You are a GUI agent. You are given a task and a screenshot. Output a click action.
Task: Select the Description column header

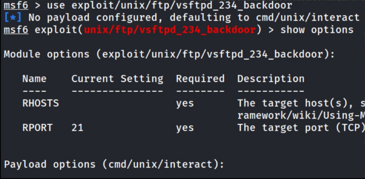[x=271, y=79]
